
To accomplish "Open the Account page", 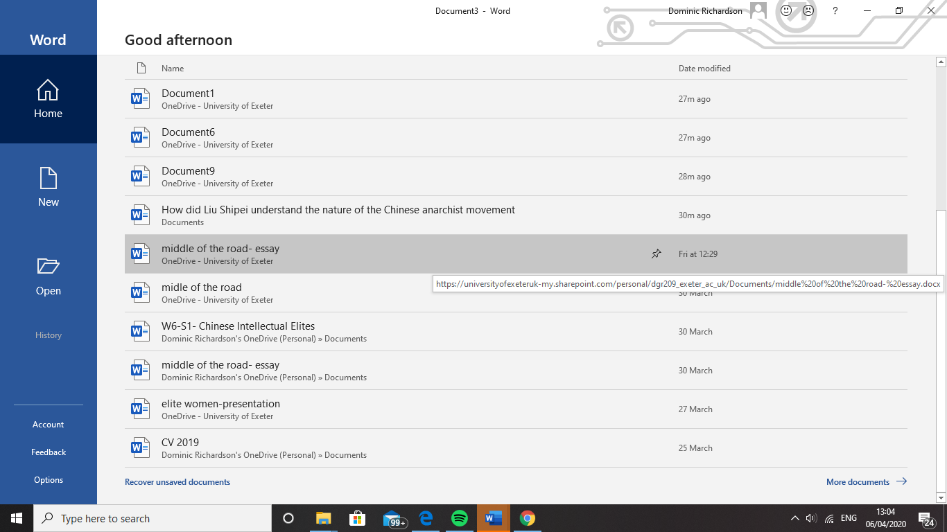I will coord(48,425).
